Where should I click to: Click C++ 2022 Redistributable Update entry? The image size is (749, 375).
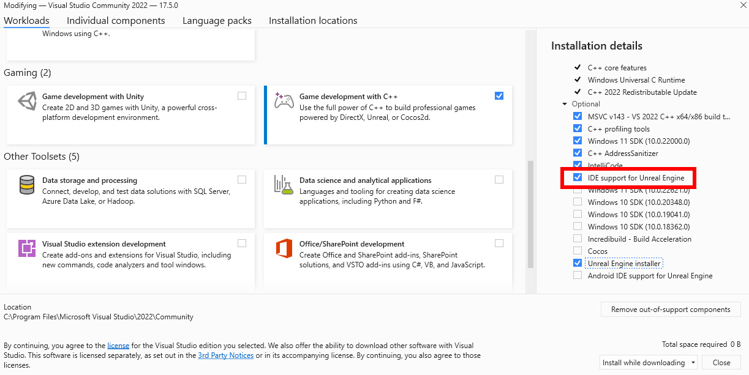pos(642,92)
